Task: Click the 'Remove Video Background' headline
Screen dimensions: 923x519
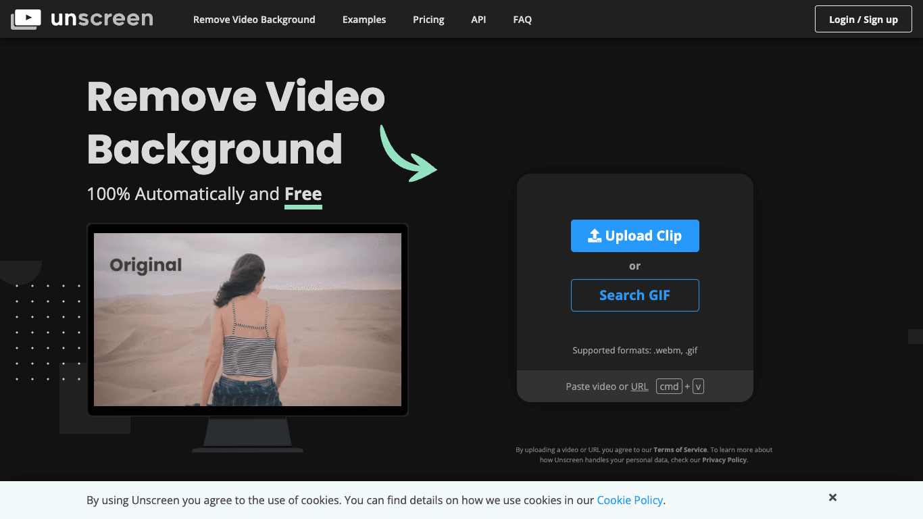Action: click(x=236, y=123)
